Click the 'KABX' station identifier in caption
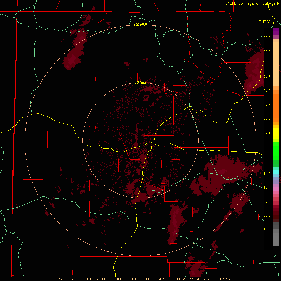The height and width of the screenshot is (281, 281). pyautogui.click(x=180, y=279)
